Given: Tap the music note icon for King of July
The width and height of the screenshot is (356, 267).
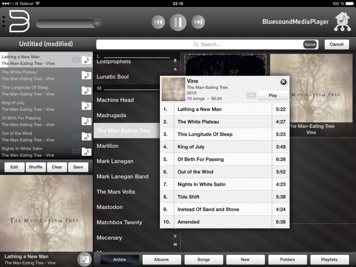Looking at the screenshot, I should pos(87,106).
